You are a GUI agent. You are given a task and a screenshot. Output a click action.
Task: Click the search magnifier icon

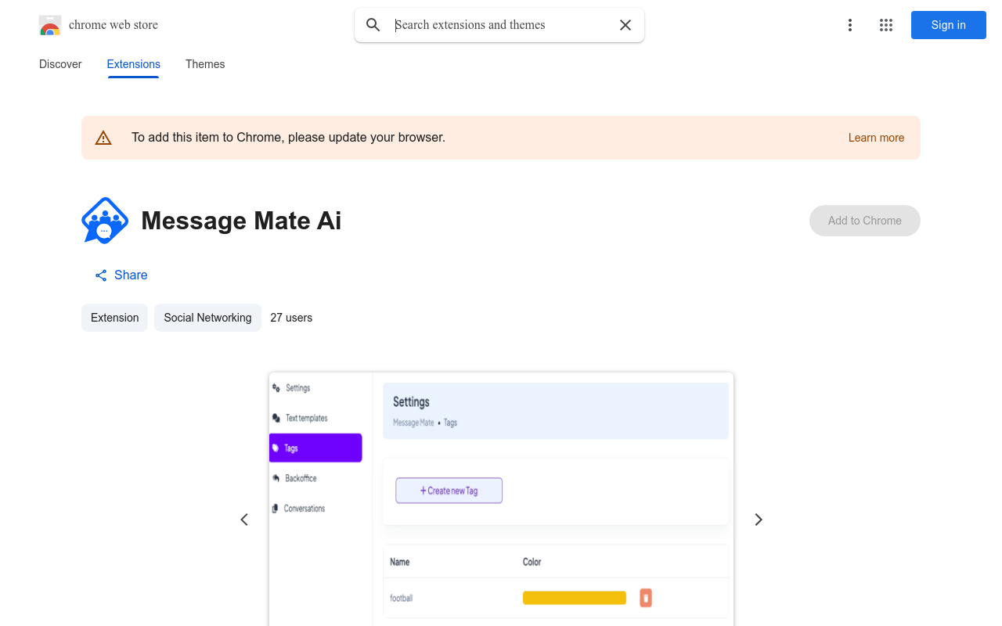tap(373, 25)
